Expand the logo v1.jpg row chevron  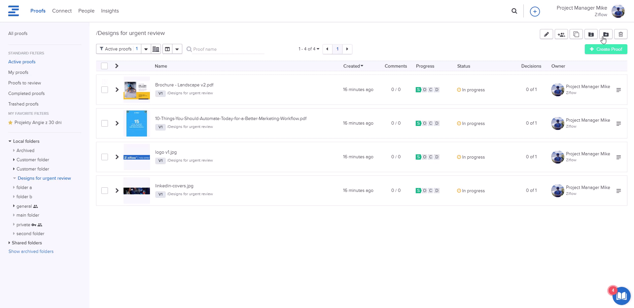pos(117,157)
